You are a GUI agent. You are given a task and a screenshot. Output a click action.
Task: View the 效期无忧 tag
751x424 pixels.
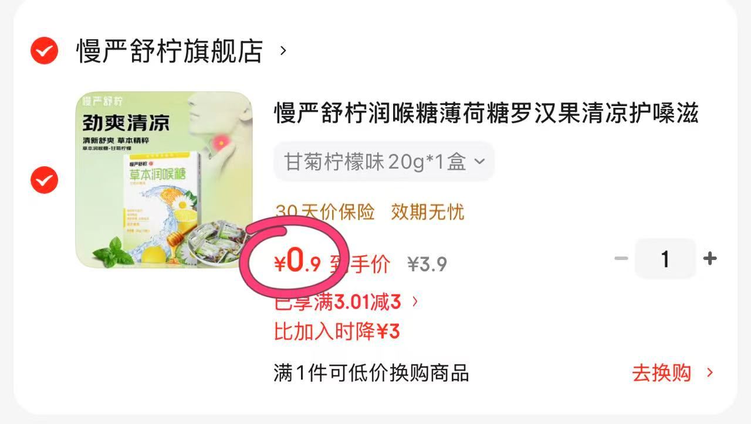(428, 212)
